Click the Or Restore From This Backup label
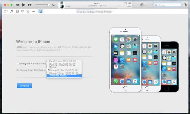The image size is (190, 114). (x=31, y=70)
